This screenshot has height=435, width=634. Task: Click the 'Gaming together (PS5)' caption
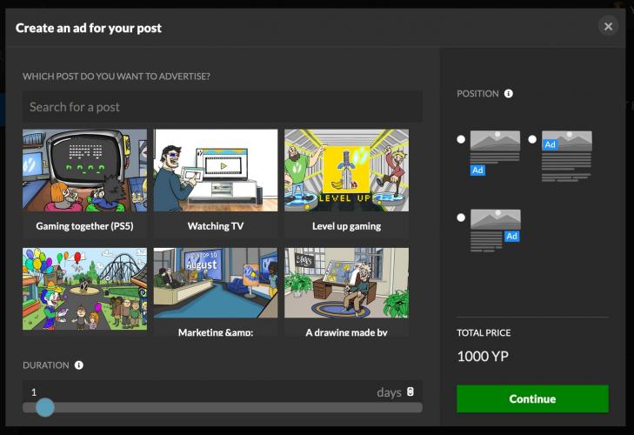point(84,226)
